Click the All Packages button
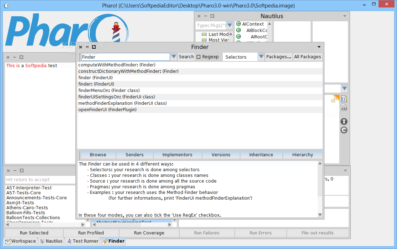Viewport: 397px width, 249px height. pyautogui.click(x=307, y=57)
